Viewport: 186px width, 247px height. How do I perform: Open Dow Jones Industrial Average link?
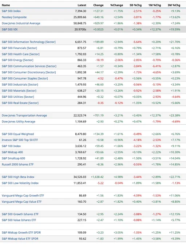pos(21,23)
